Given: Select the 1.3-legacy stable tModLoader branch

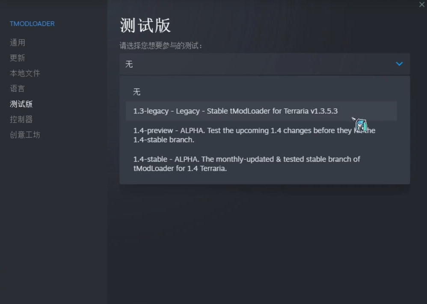Looking at the screenshot, I should pos(235,111).
